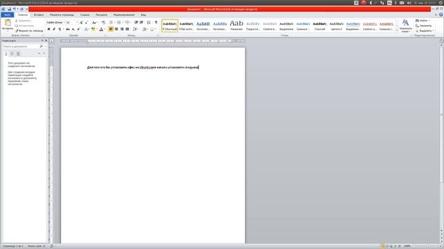Click the Grow Font icon
The image size is (444, 249).
click(81, 22)
